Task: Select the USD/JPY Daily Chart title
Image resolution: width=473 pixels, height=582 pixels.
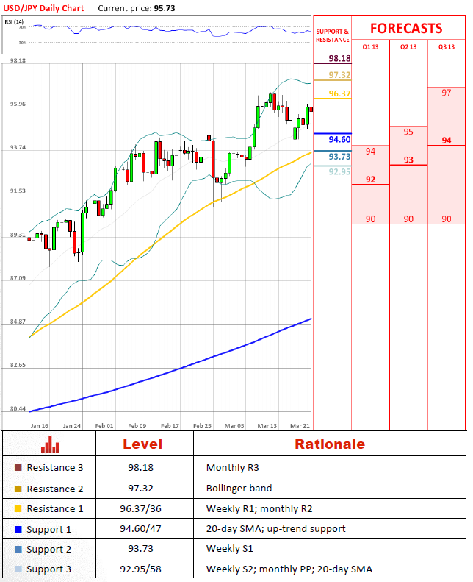Action: (43, 8)
